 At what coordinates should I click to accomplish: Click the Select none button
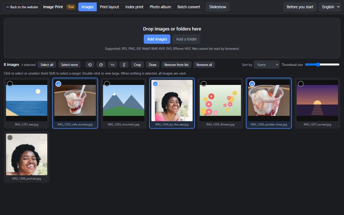(x=69, y=65)
